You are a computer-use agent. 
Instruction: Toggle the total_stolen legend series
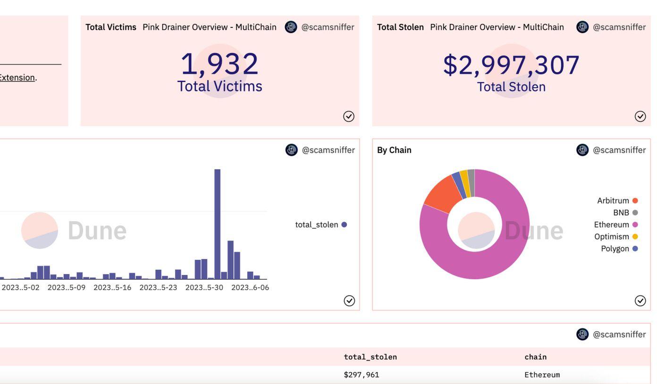click(321, 225)
